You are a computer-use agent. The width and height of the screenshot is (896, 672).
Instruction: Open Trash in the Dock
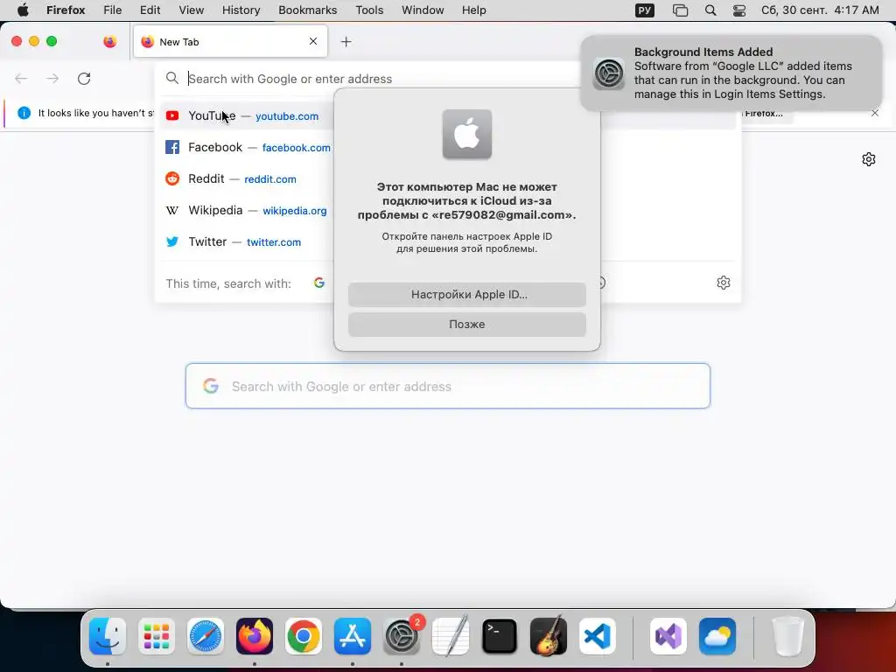[x=788, y=636]
